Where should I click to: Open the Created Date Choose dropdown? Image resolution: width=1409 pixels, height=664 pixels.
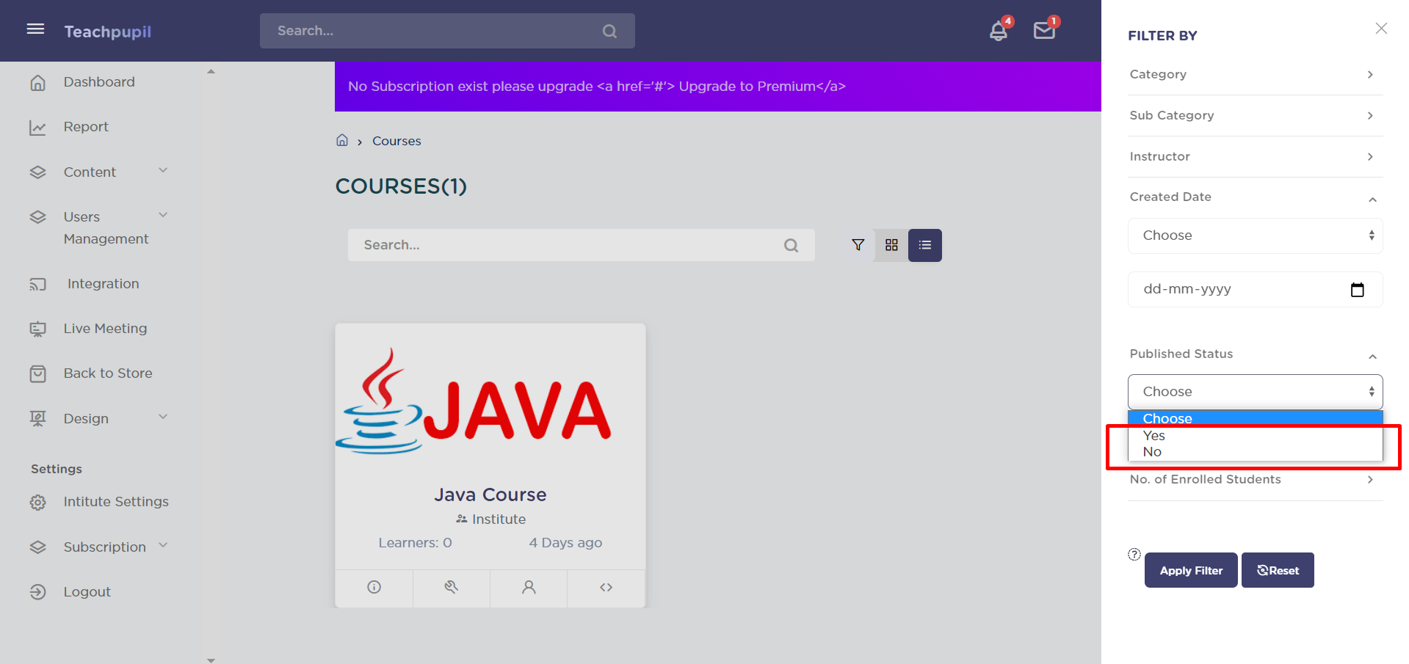coord(1255,236)
